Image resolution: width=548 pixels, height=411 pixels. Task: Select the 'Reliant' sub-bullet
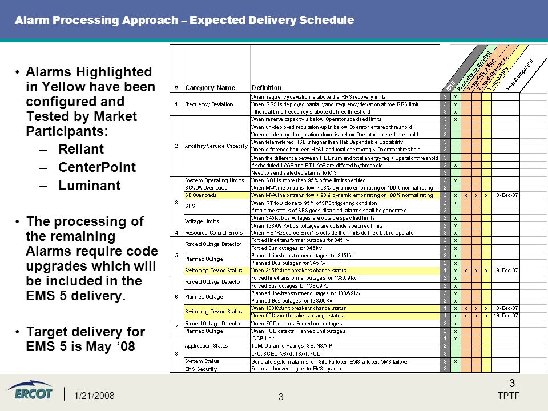tap(81, 149)
